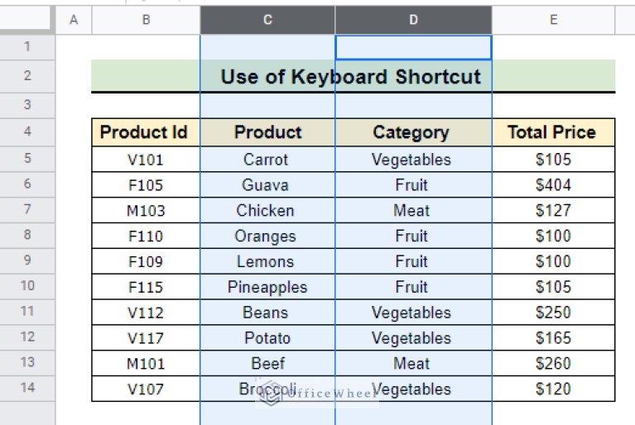635x425 pixels.
Task: Click the 'Meat' cell beside Beef
Action: point(411,364)
